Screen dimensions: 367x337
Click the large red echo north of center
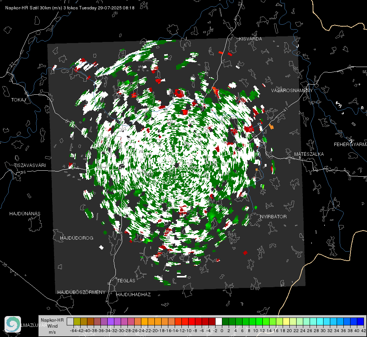coord(179,93)
